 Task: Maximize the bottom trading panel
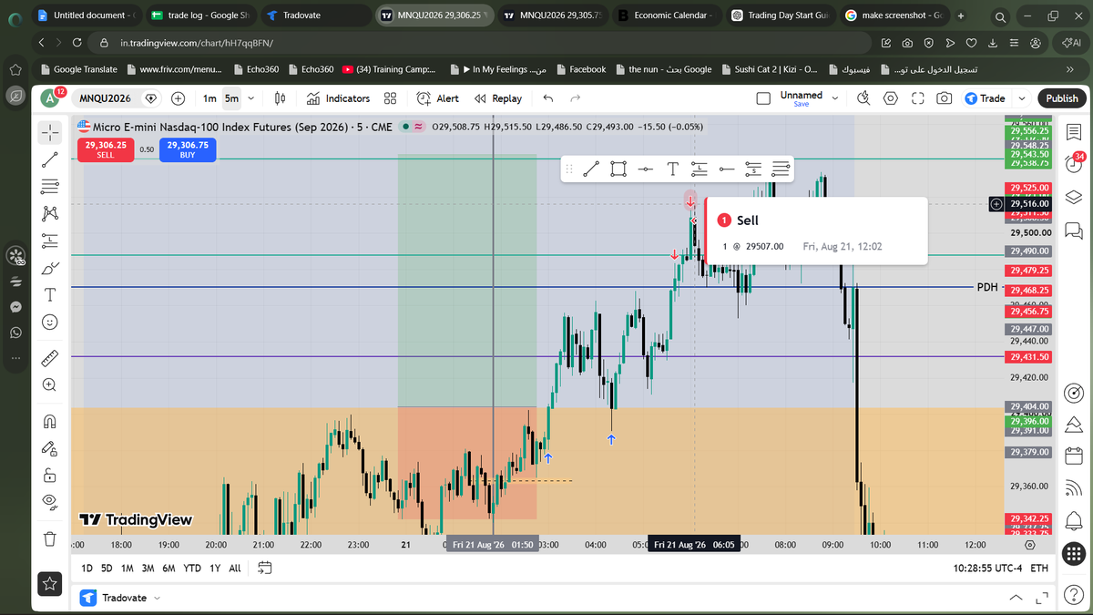point(1043,598)
